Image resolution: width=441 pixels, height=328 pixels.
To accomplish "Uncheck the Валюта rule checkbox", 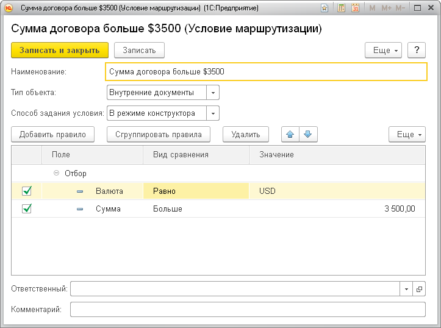I will [27, 191].
